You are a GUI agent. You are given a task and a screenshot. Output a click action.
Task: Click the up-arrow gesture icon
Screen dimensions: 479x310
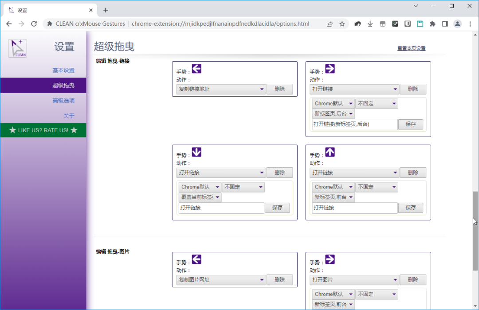point(330,152)
